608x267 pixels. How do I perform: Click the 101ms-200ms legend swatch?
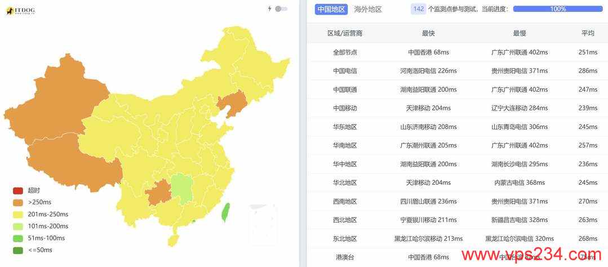coord(18,226)
